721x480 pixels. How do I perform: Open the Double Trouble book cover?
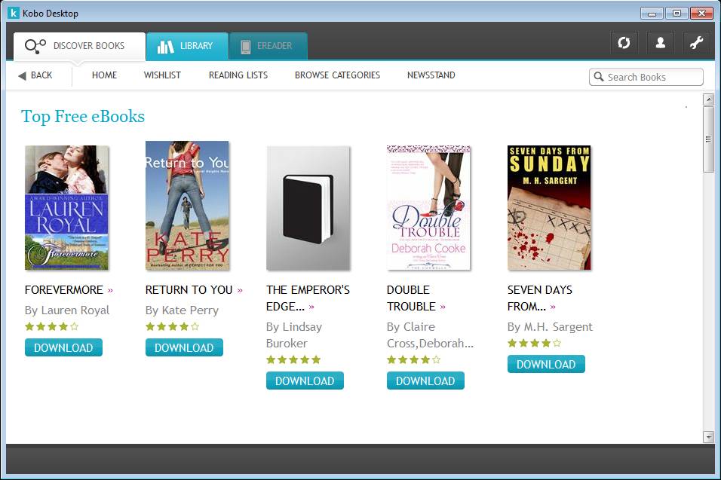point(428,208)
